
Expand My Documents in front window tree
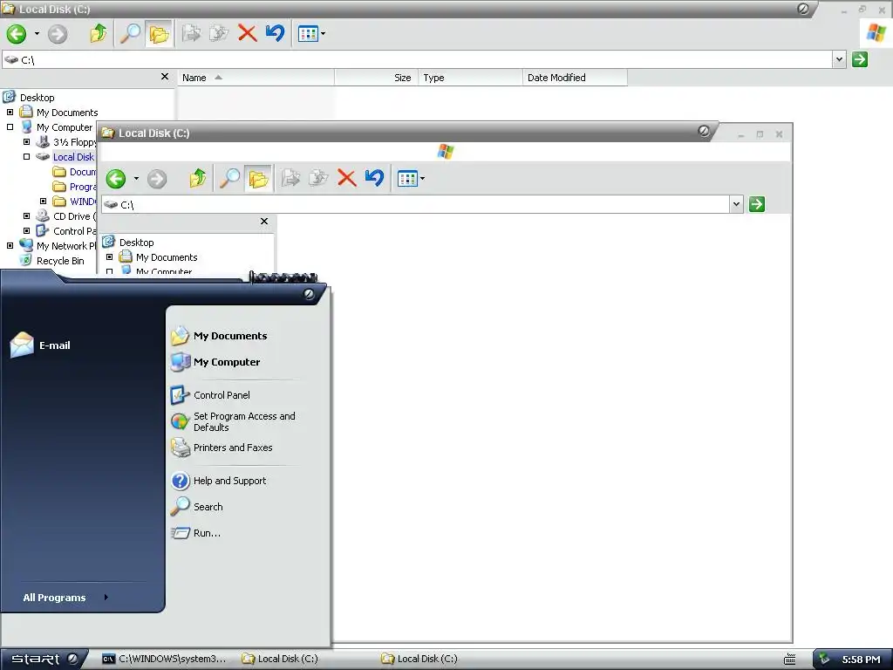[109, 257]
